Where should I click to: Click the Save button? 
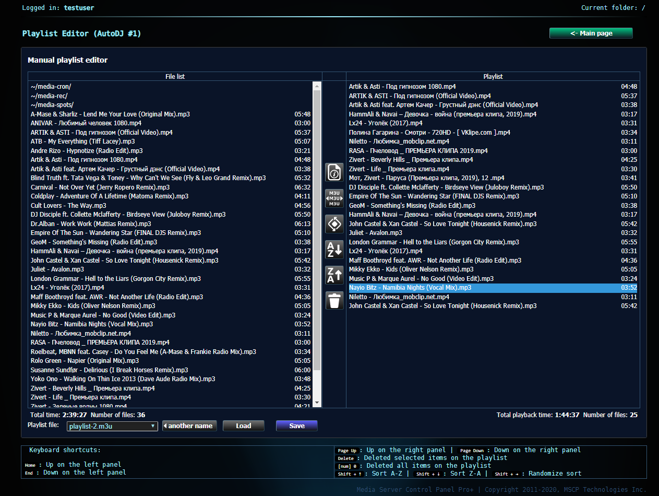tap(296, 426)
